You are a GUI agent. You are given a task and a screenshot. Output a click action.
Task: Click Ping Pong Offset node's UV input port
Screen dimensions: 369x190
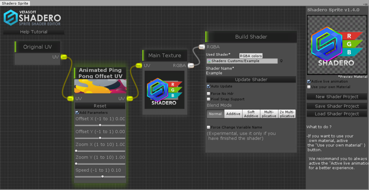click(70, 98)
